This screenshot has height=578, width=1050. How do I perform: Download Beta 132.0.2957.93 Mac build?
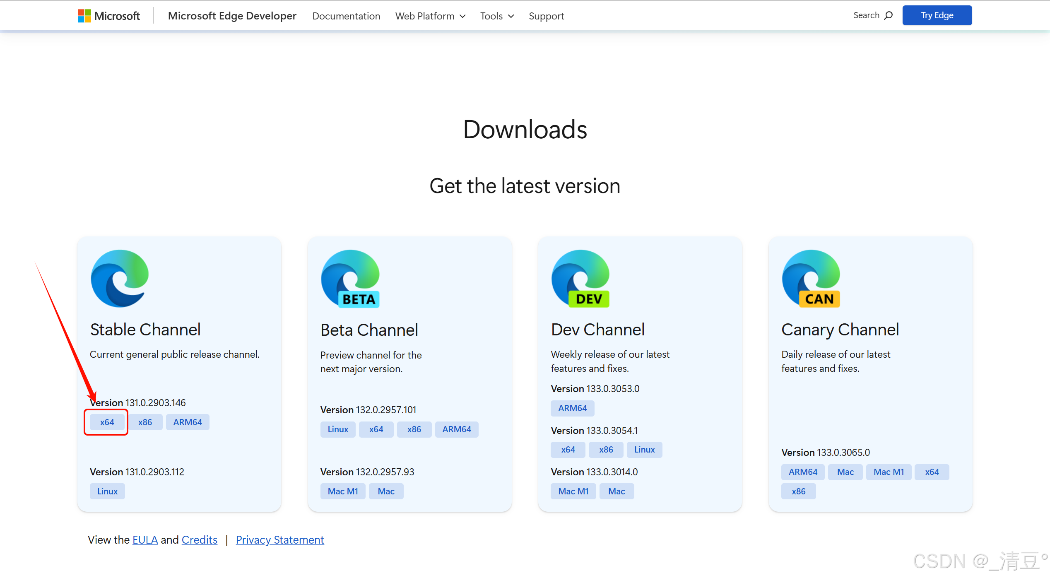click(386, 491)
